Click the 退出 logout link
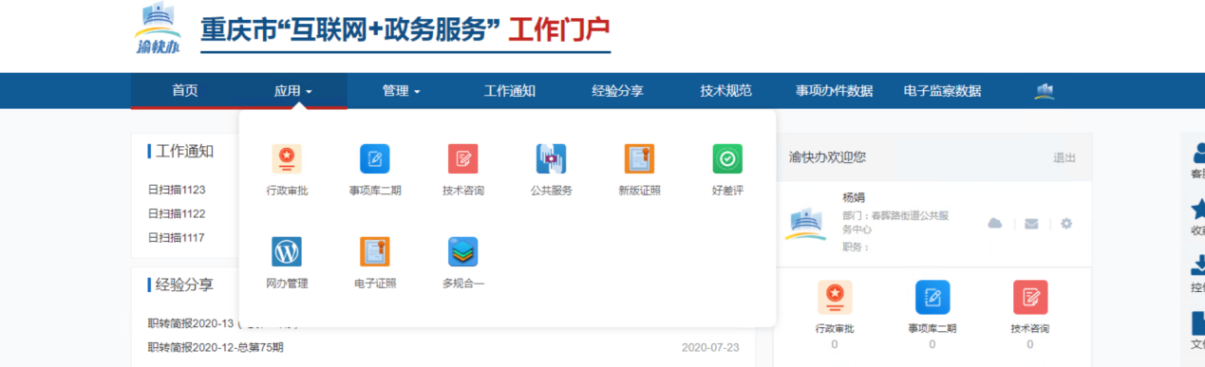 click(1064, 157)
